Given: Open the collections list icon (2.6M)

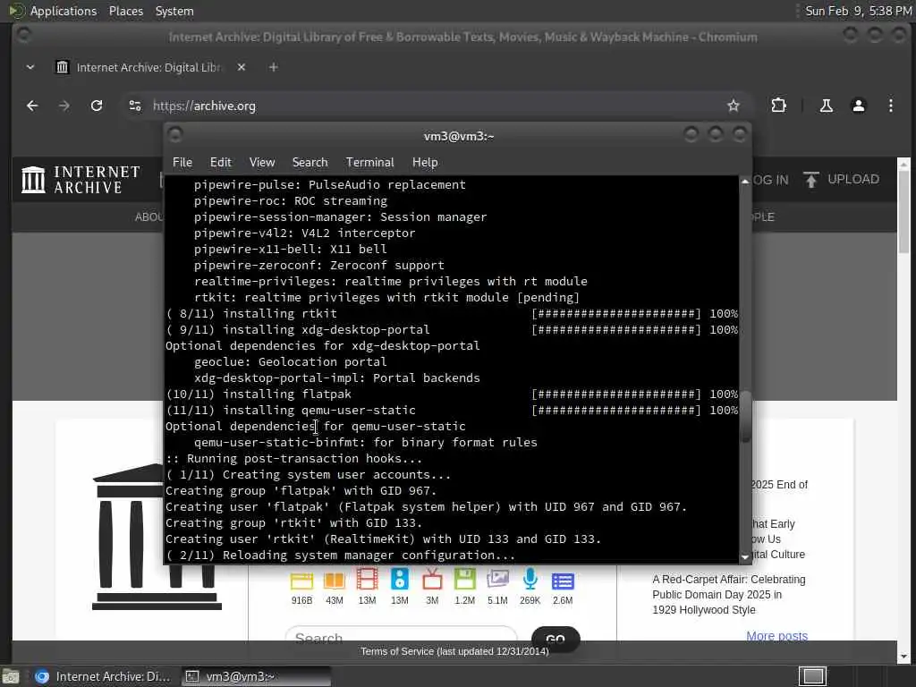Looking at the screenshot, I should coord(563,581).
